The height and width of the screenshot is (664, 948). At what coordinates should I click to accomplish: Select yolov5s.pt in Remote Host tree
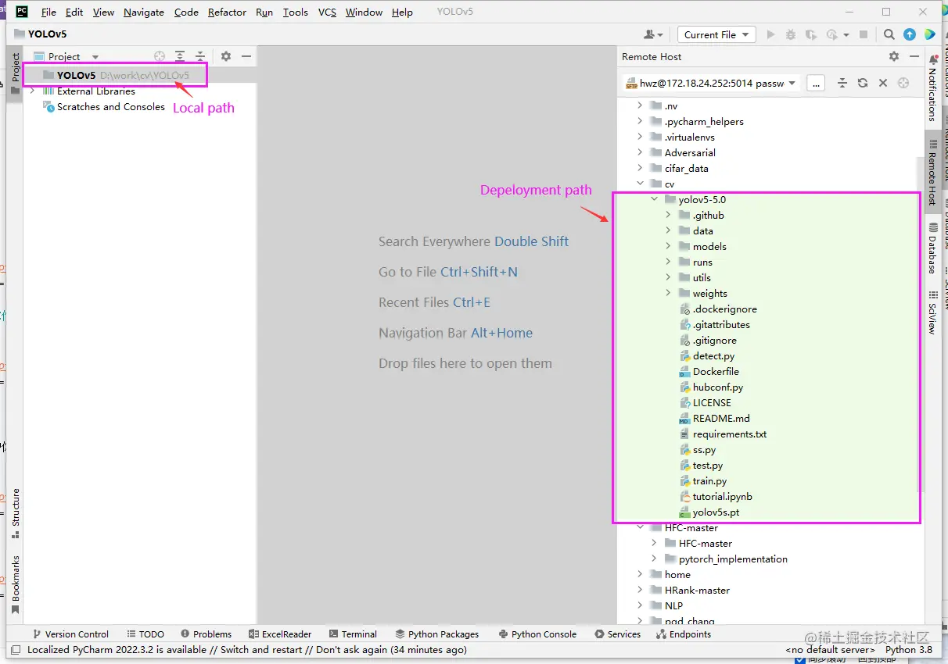point(709,512)
